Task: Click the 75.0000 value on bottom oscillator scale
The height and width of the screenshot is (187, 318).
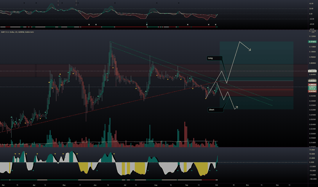Action: [312, 150]
